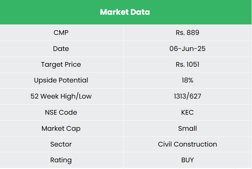Select the Market Cap label
This screenshot has width=252, height=169.
61,128
